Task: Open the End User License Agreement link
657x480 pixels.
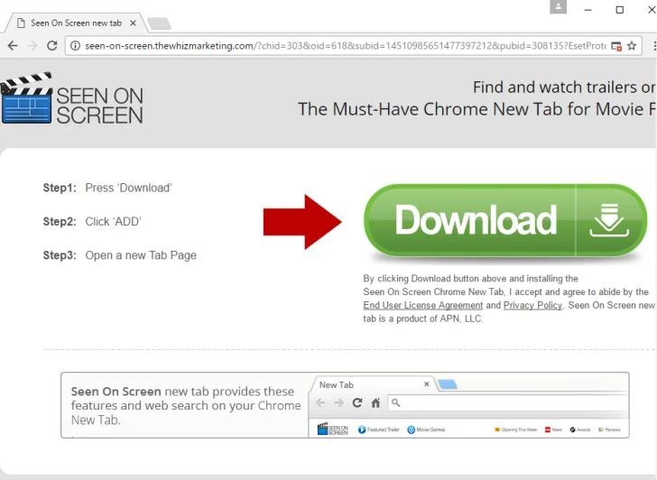Action: 422,305
